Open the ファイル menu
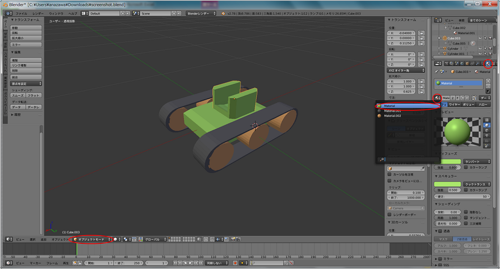500x269 pixels. 21,13
